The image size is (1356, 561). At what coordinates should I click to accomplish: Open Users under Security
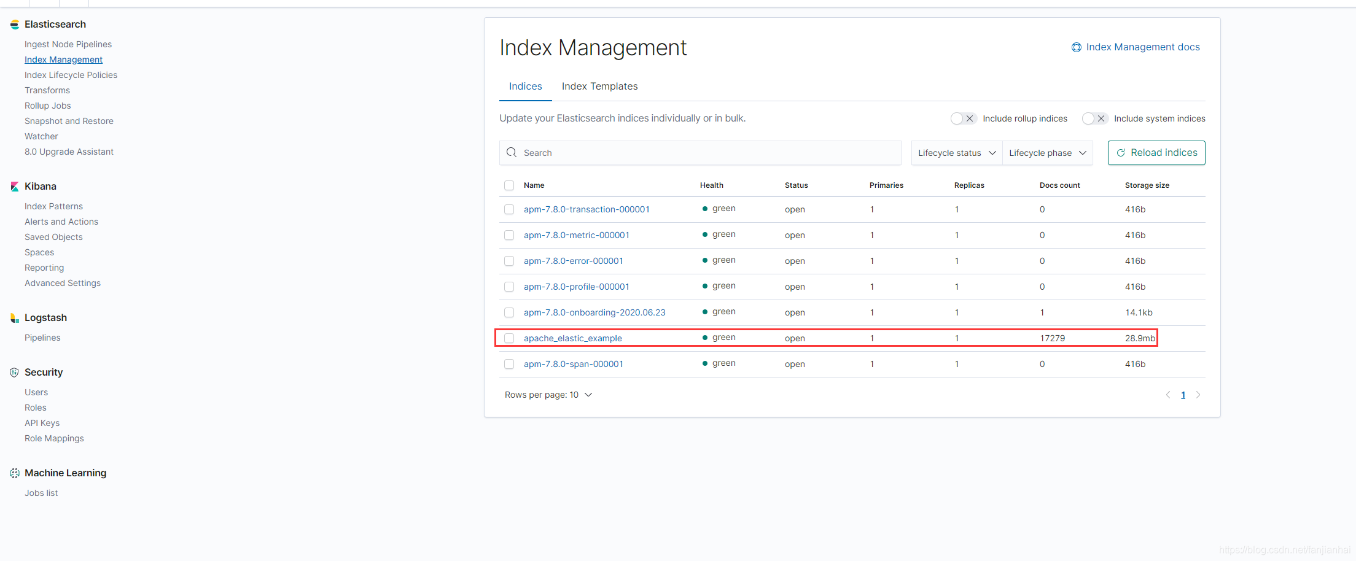click(36, 392)
